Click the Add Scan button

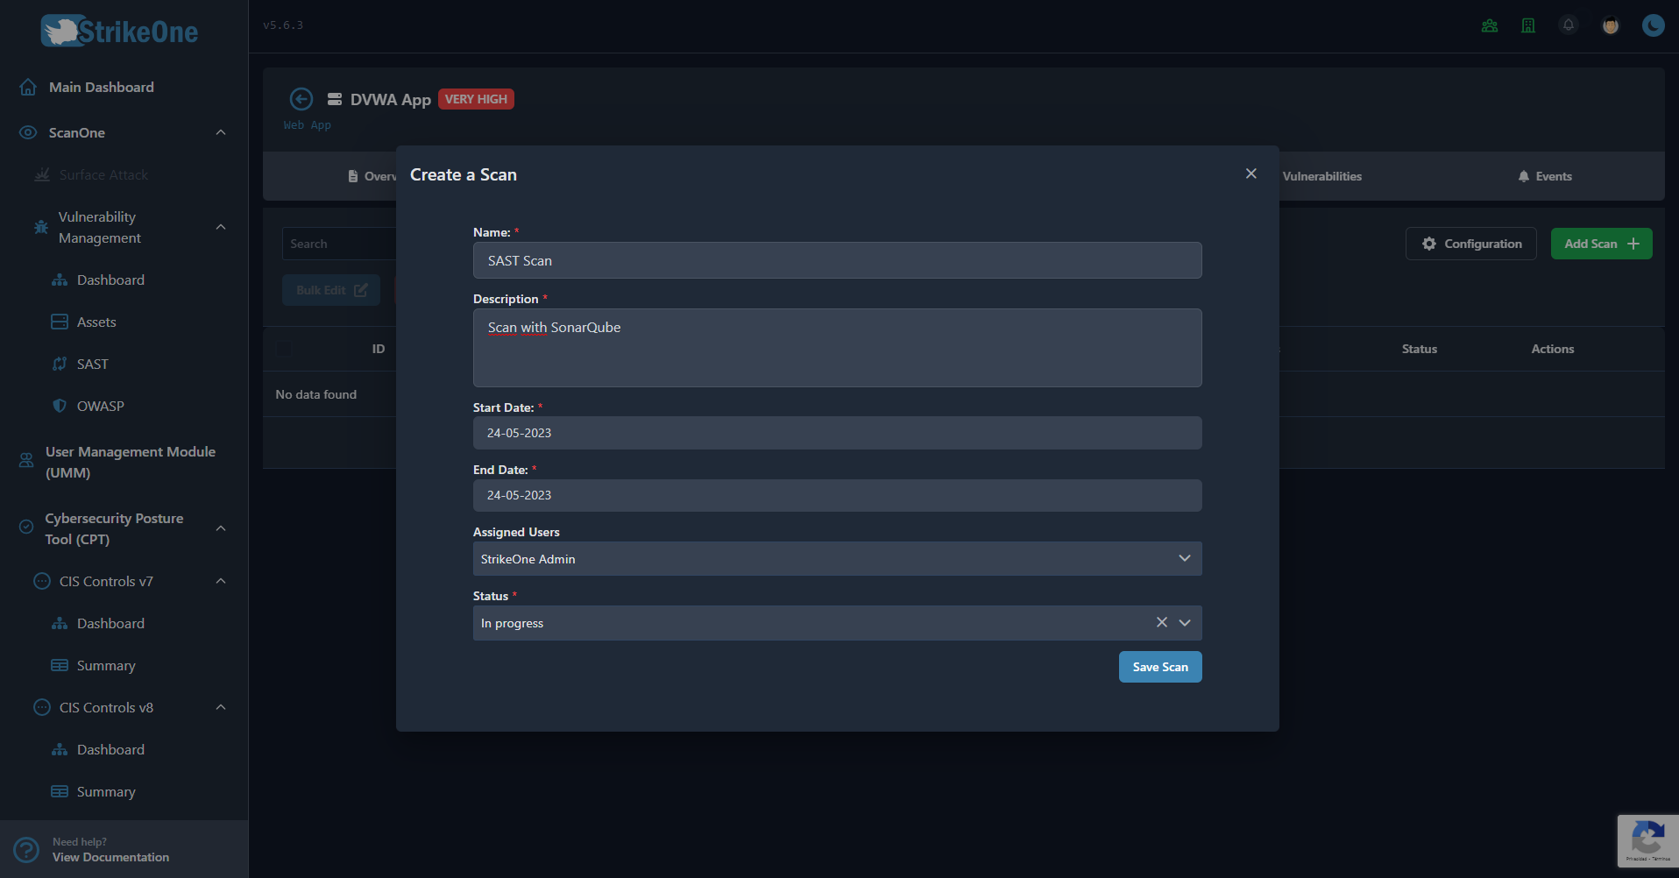coord(1600,243)
